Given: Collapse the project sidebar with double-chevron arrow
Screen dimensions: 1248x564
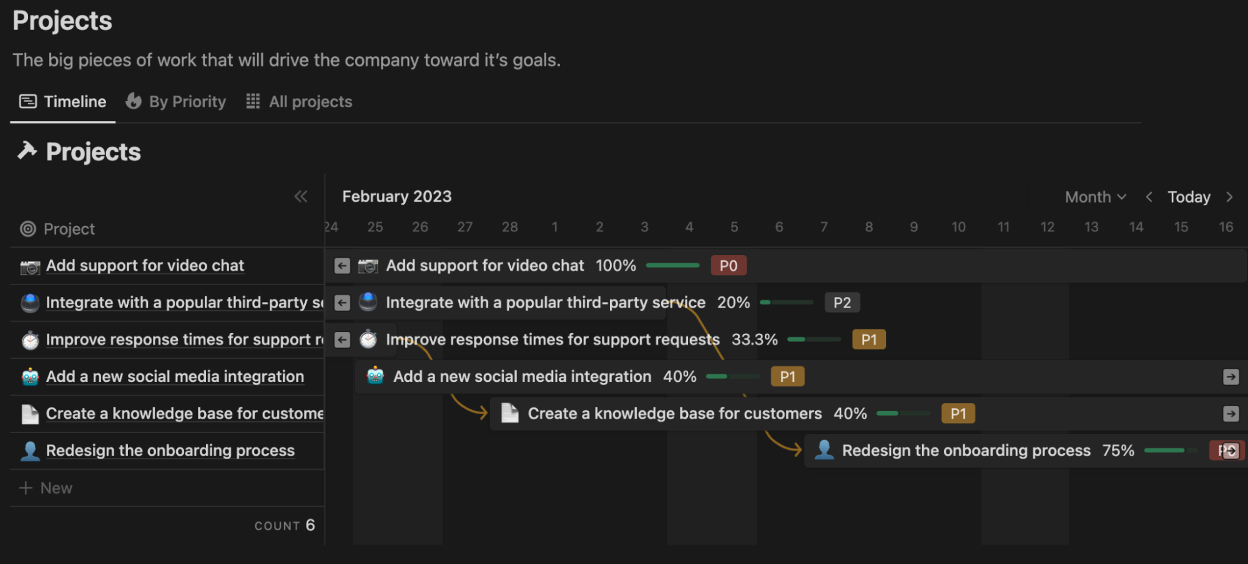Looking at the screenshot, I should (x=301, y=197).
